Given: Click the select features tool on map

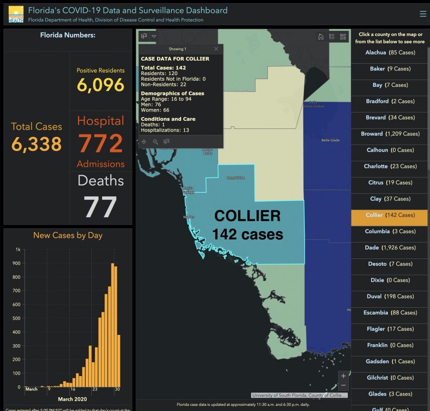Looking at the screenshot, I should pos(144,36).
